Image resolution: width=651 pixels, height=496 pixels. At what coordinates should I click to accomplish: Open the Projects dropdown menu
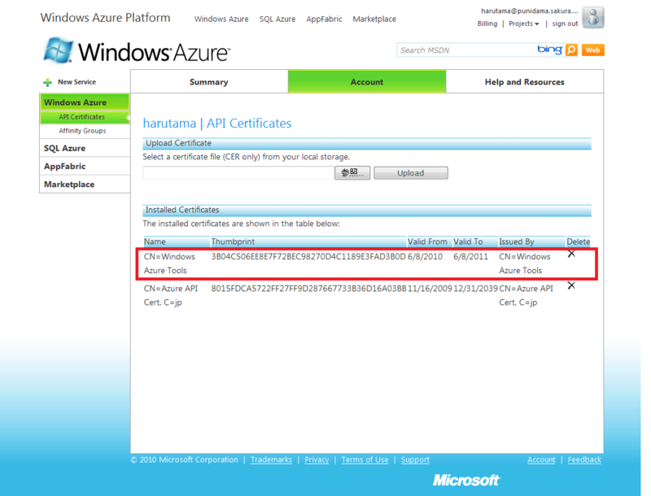(523, 24)
